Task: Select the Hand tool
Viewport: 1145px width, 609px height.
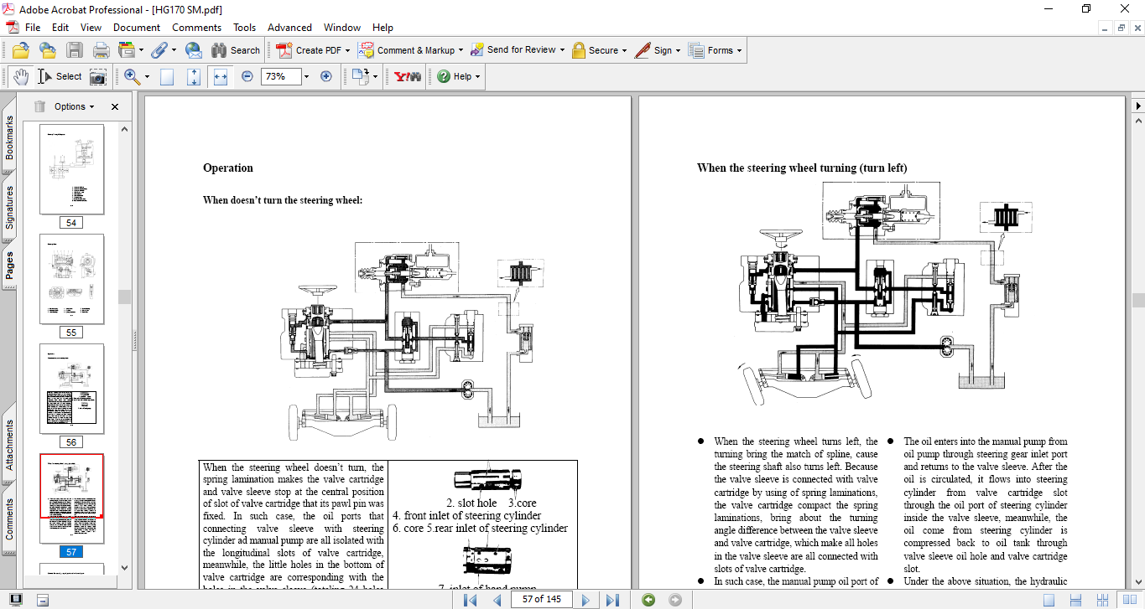Action: tap(21, 76)
